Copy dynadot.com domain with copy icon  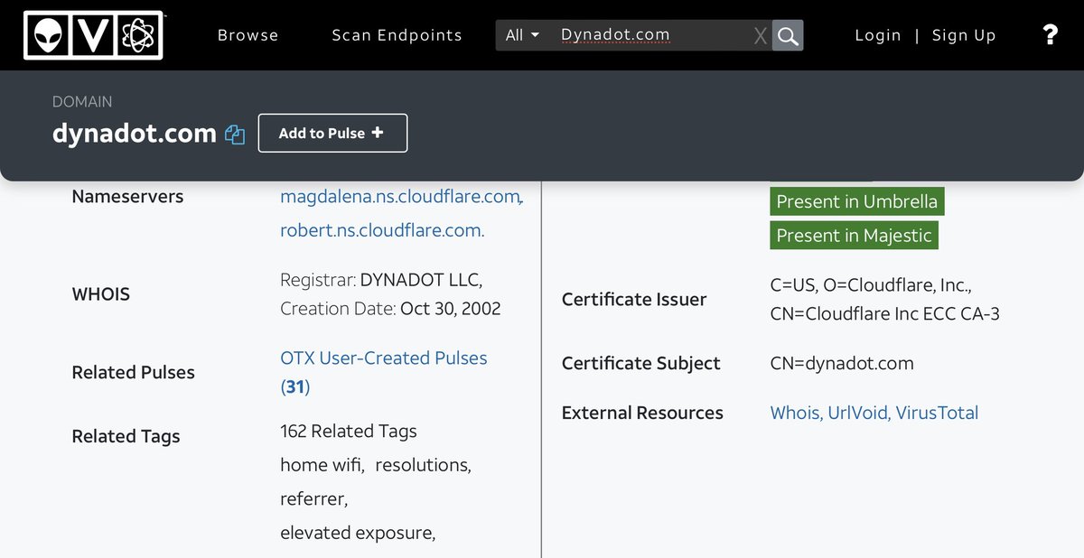pyautogui.click(x=235, y=135)
